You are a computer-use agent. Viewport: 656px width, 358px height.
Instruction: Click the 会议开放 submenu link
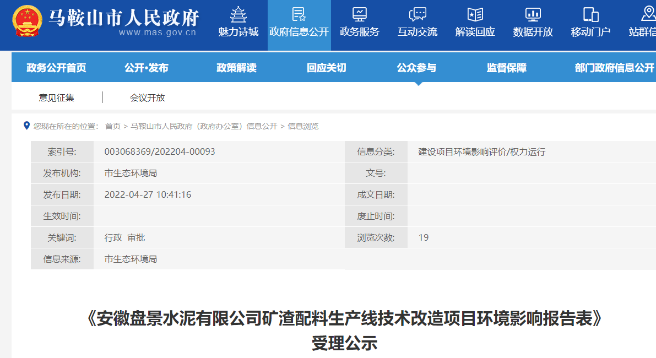[147, 97]
